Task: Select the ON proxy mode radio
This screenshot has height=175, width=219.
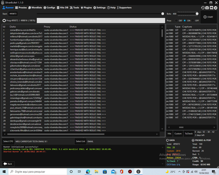Action: (x=185, y=21)
